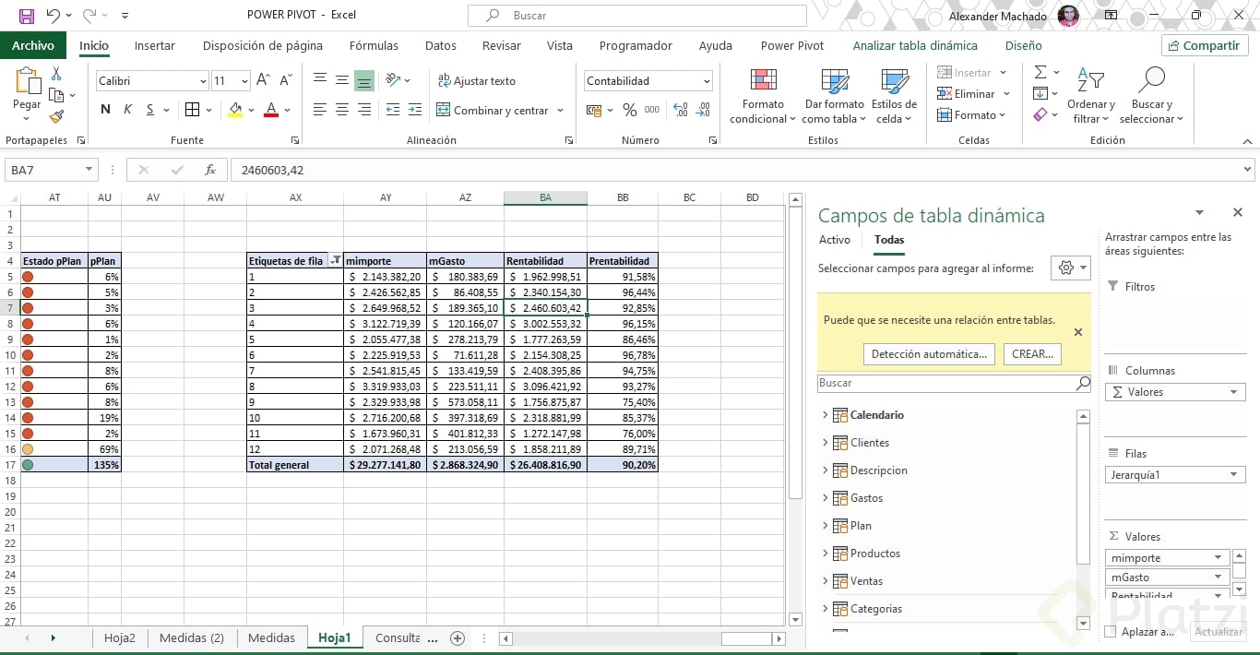Toggle the Aplazar actualización checkbox

click(x=1111, y=632)
